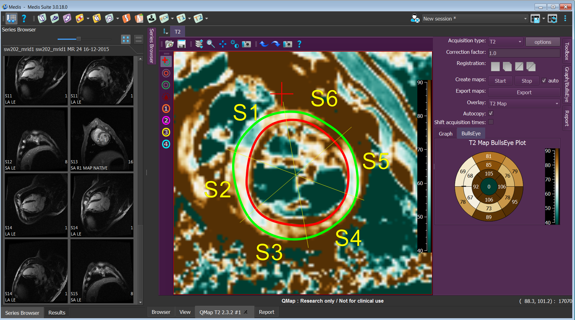
Task: Expand the Overlay T2 Map dropdown
Action: coord(524,104)
